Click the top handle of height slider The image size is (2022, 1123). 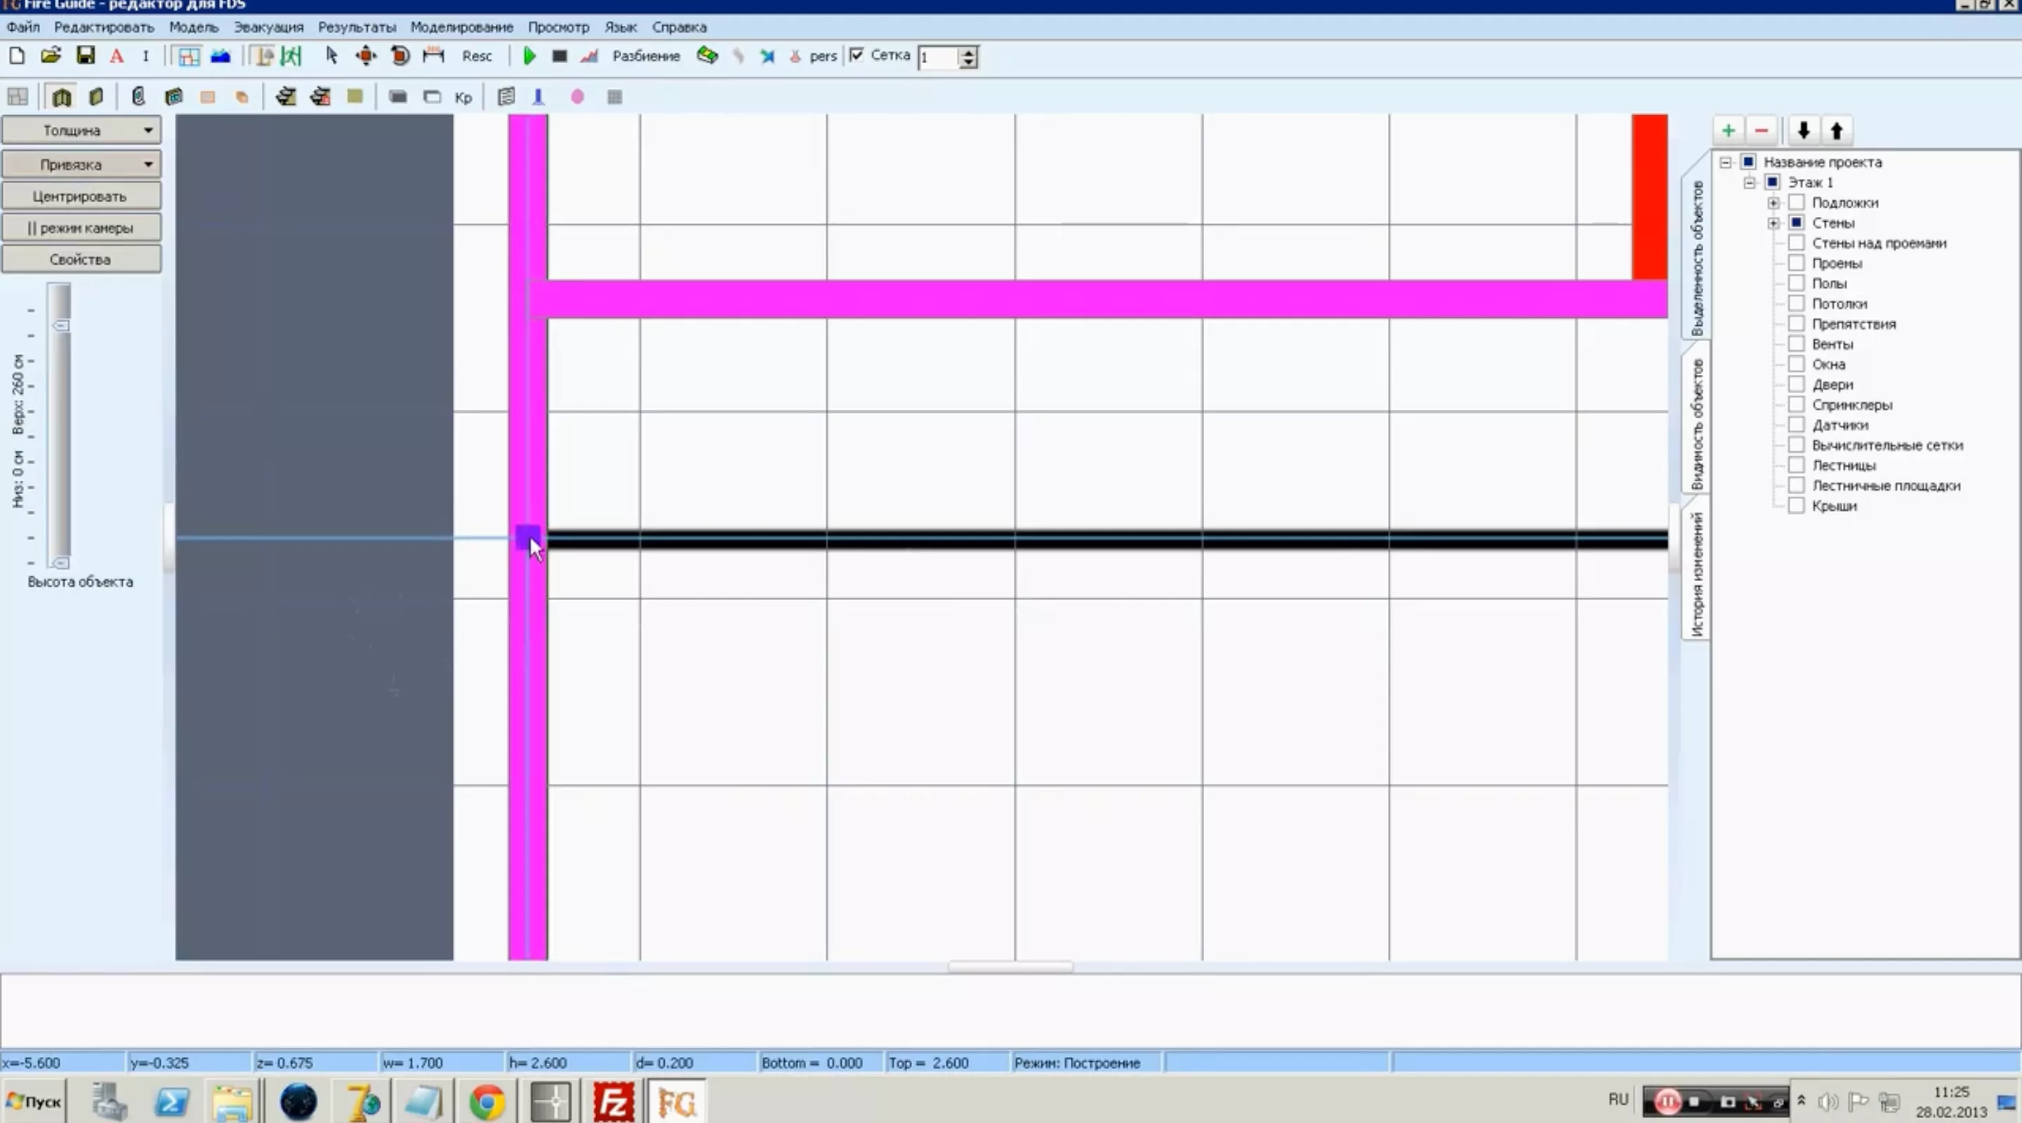point(61,326)
